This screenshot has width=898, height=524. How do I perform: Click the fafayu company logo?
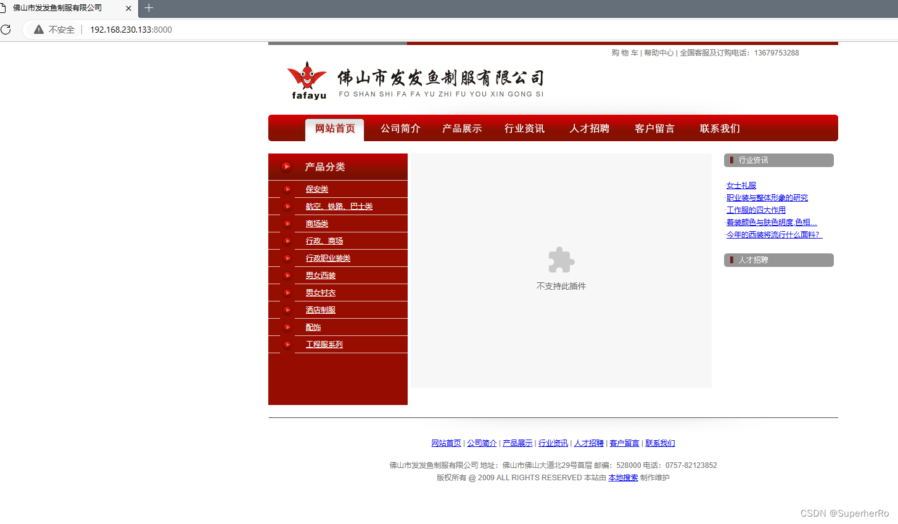coord(308,79)
